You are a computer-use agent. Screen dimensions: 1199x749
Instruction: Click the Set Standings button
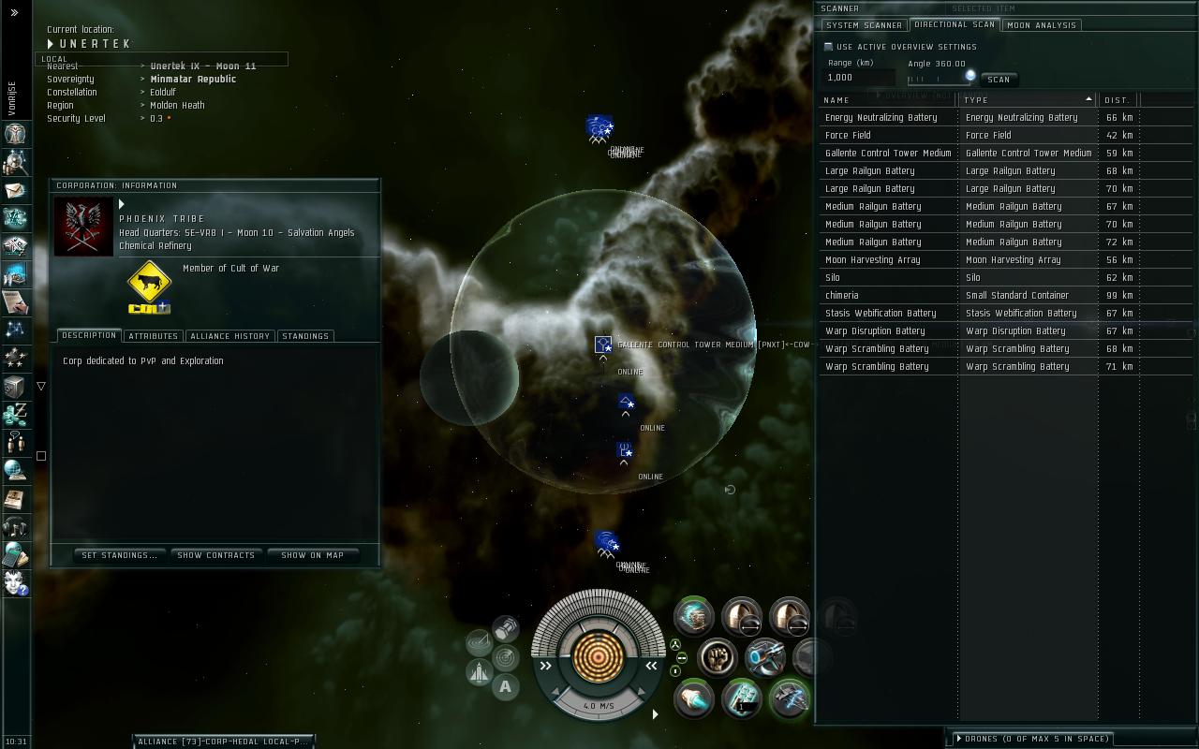(x=120, y=555)
